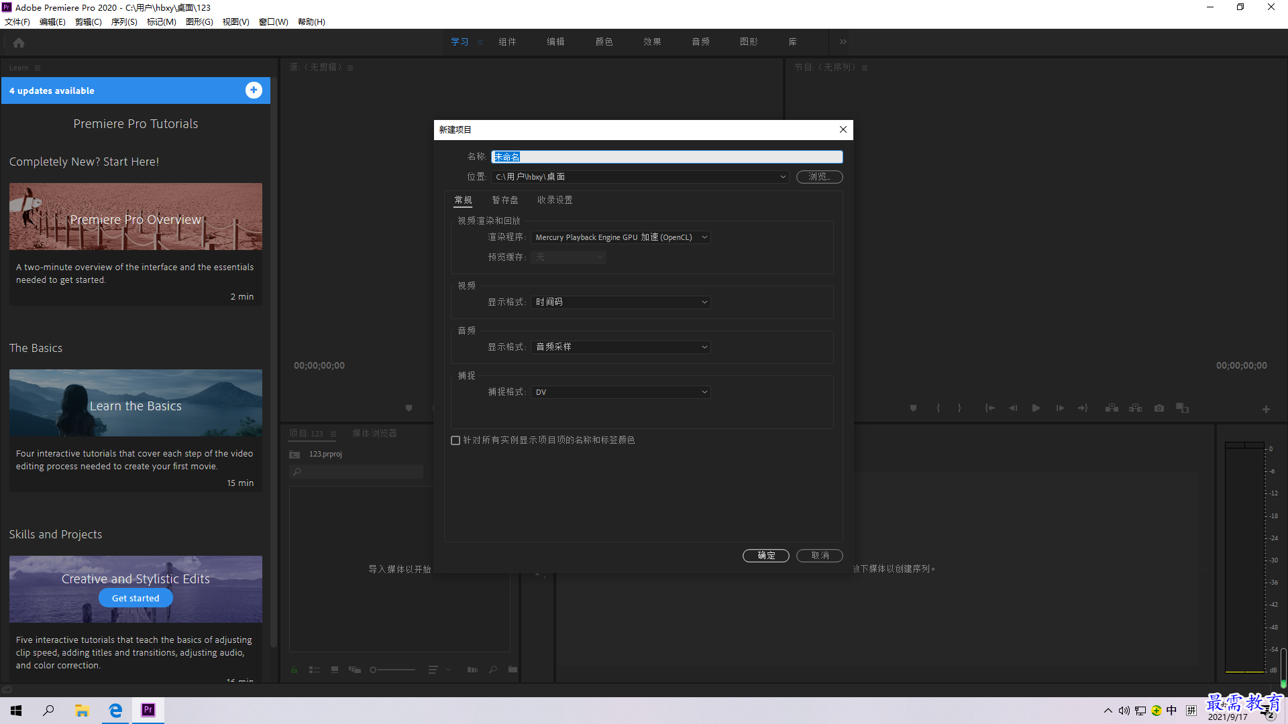Open Microsoft Edge from the taskbar
Screen dimensions: 1288x724
coord(115,711)
